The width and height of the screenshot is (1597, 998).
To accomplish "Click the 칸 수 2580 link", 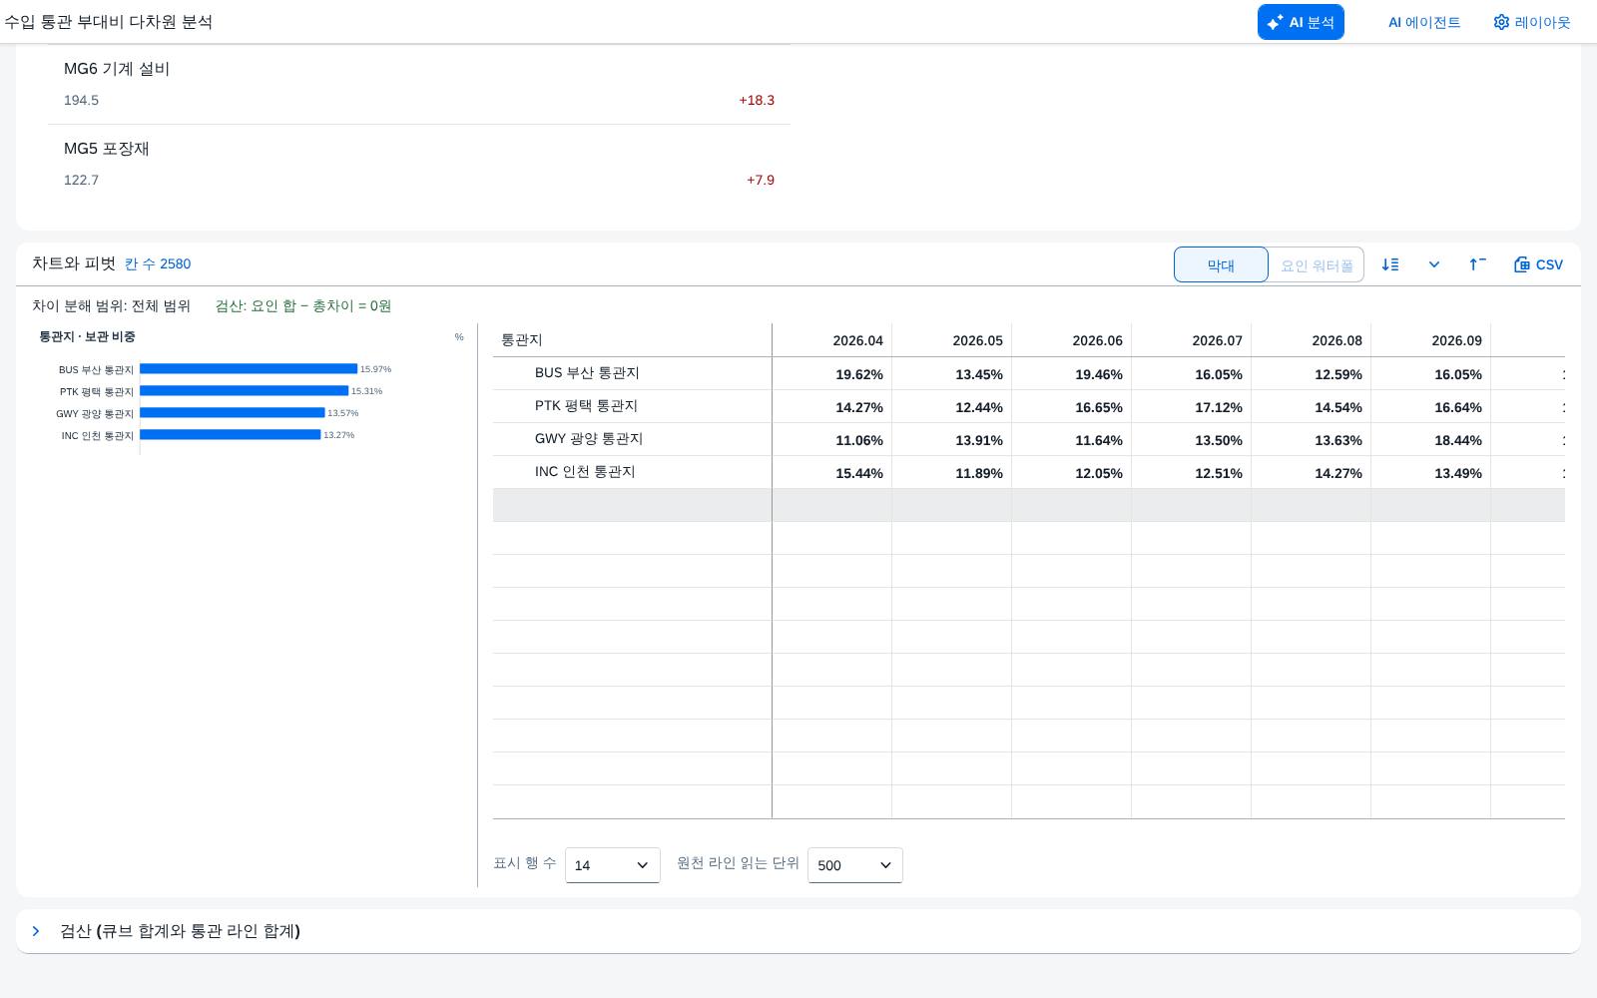I will 158,263.
